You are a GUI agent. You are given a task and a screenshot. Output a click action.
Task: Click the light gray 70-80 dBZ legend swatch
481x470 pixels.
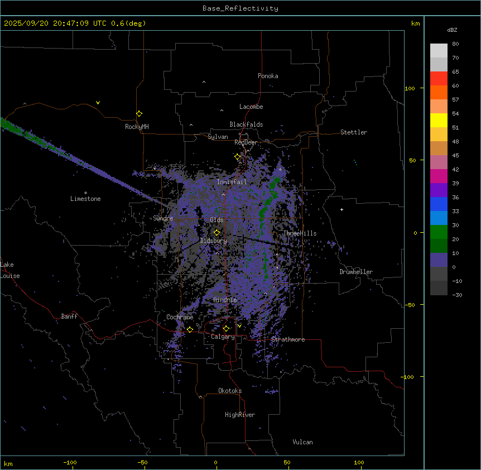click(439, 51)
